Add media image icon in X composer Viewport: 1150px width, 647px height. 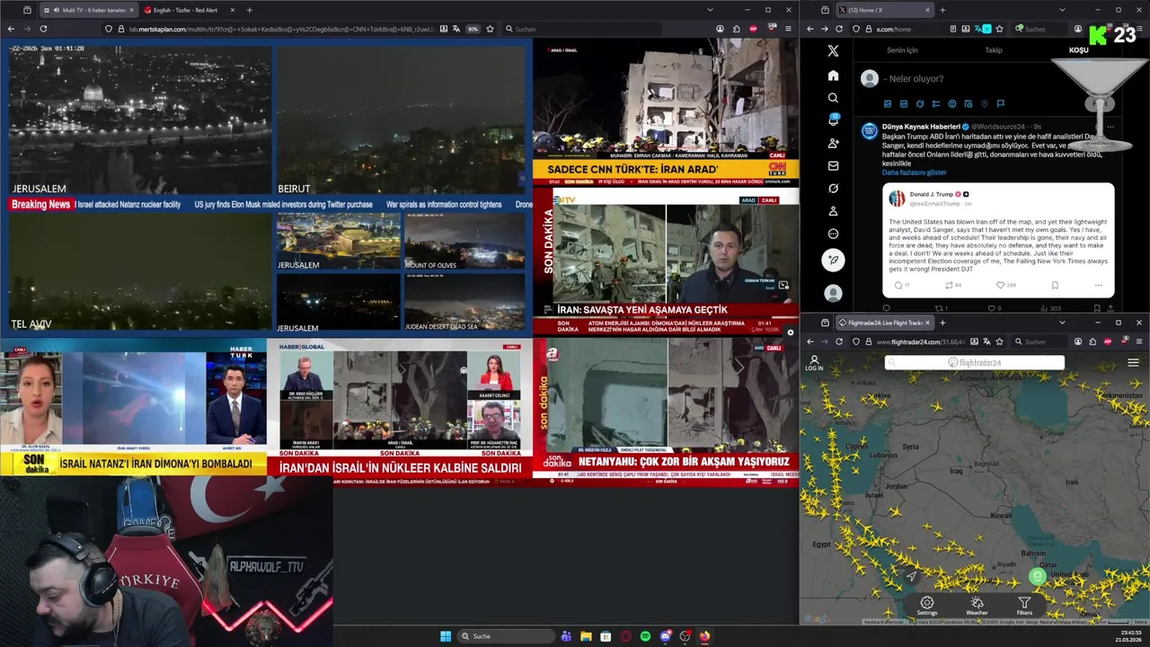pyautogui.click(x=888, y=104)
